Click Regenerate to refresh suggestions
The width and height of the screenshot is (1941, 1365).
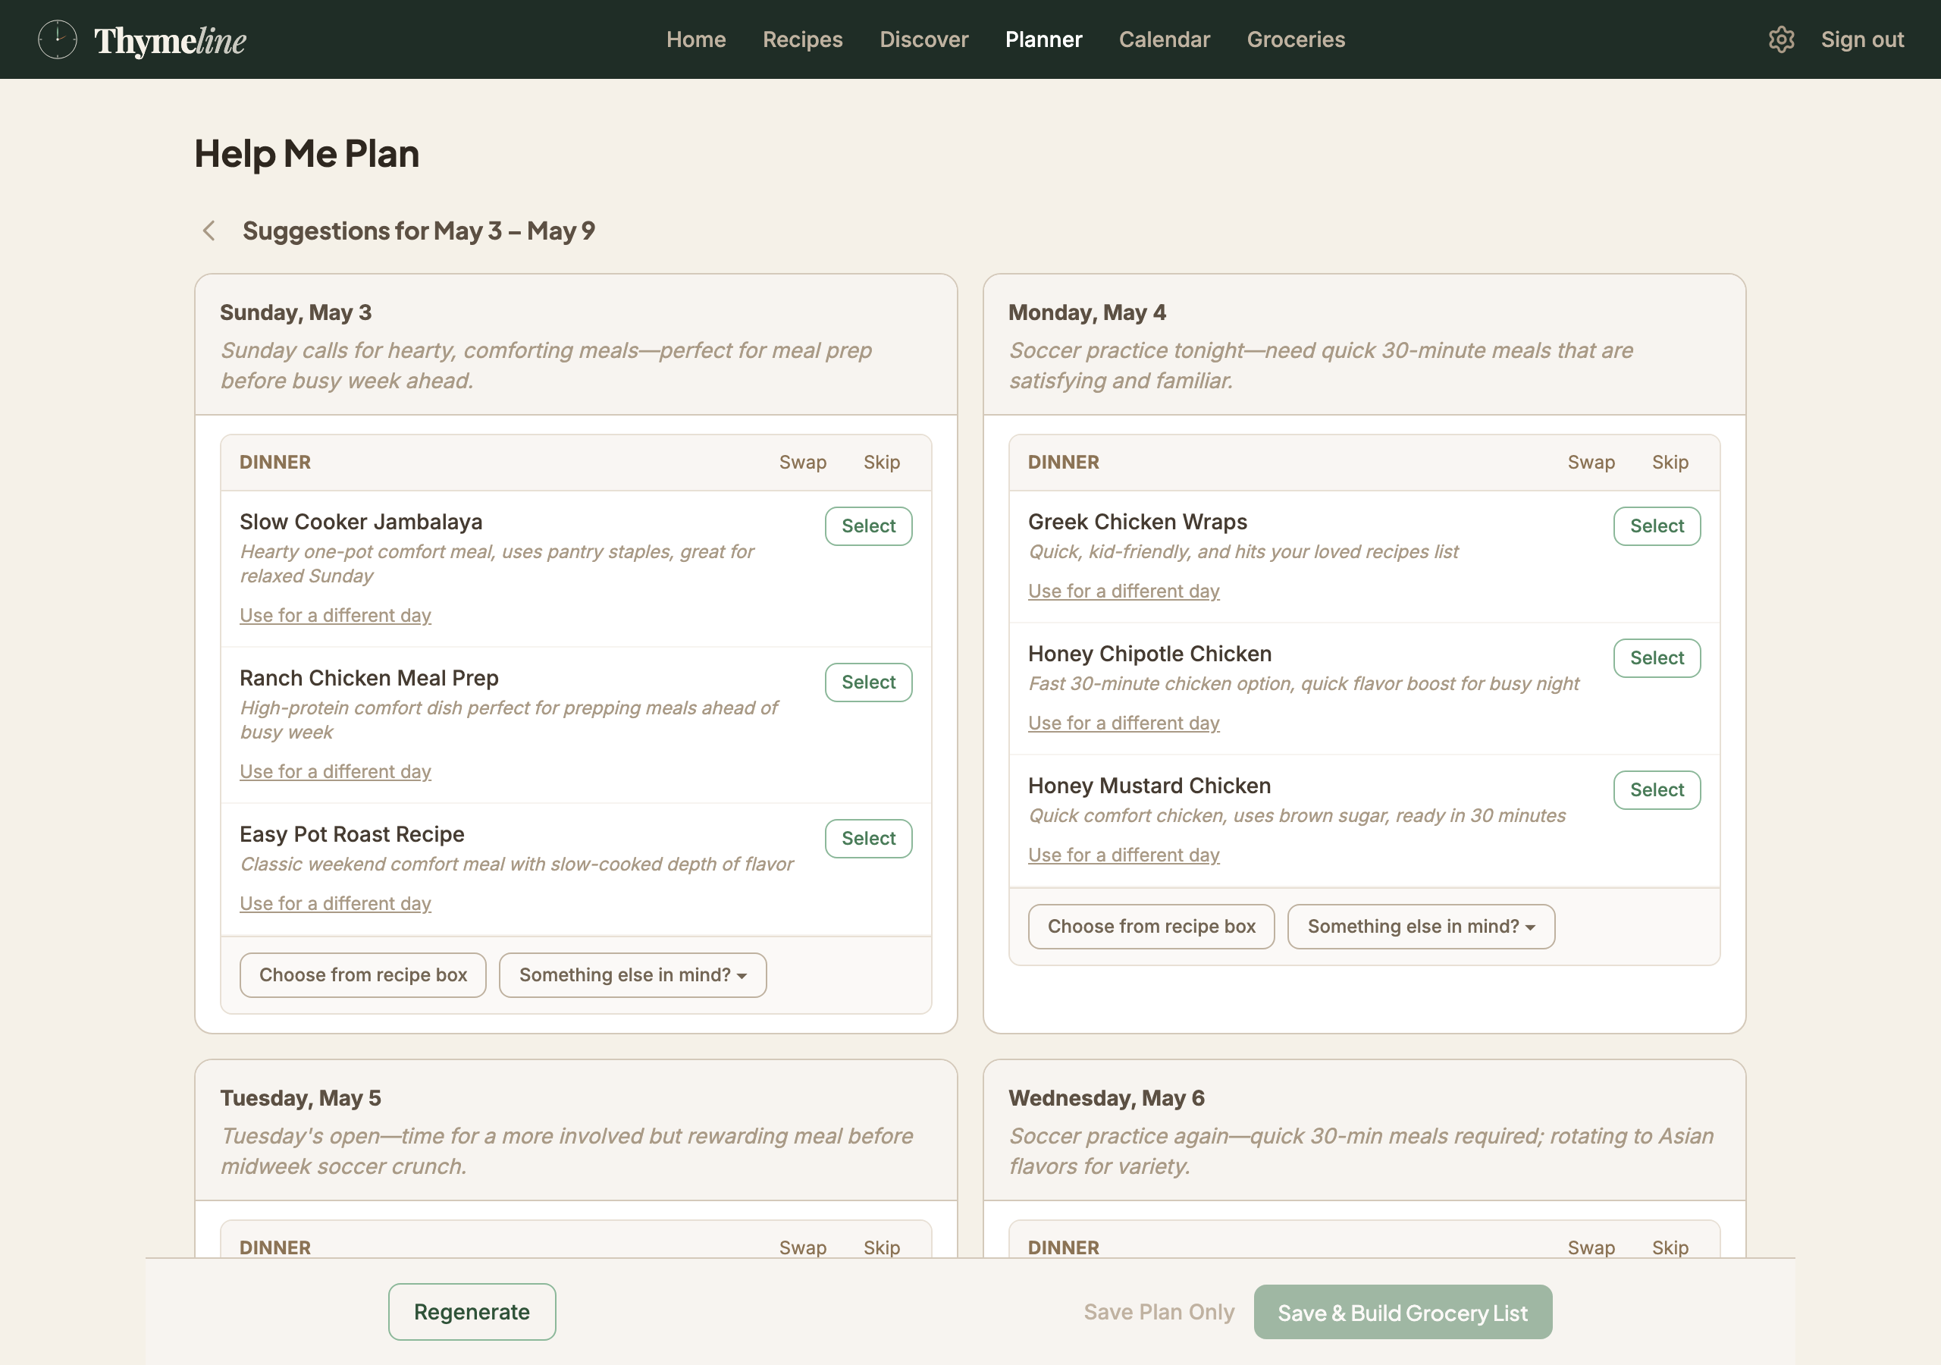471,1312
